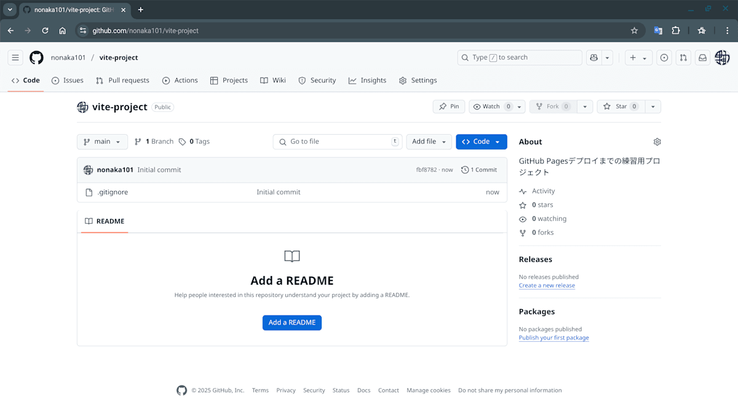This screenshot has height=415, width=738.
Task: Go back with browser back arrow
Action: [10, 31]
